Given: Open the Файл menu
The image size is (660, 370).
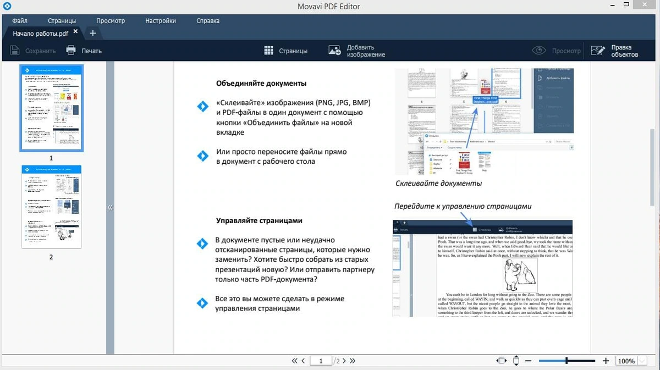Looking at the screenshot, I should click(20, 21).
